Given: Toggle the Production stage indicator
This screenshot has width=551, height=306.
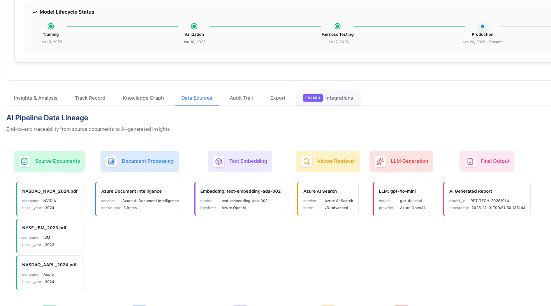Looking at the screenshot, I should (482, 26).
